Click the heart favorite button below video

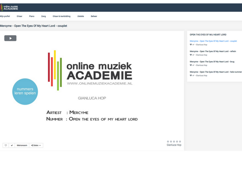(x=6, y=145)
